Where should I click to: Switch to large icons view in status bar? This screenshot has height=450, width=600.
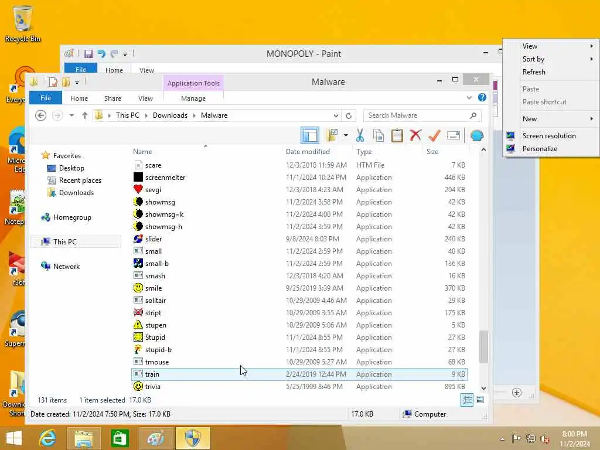point(480,400)
